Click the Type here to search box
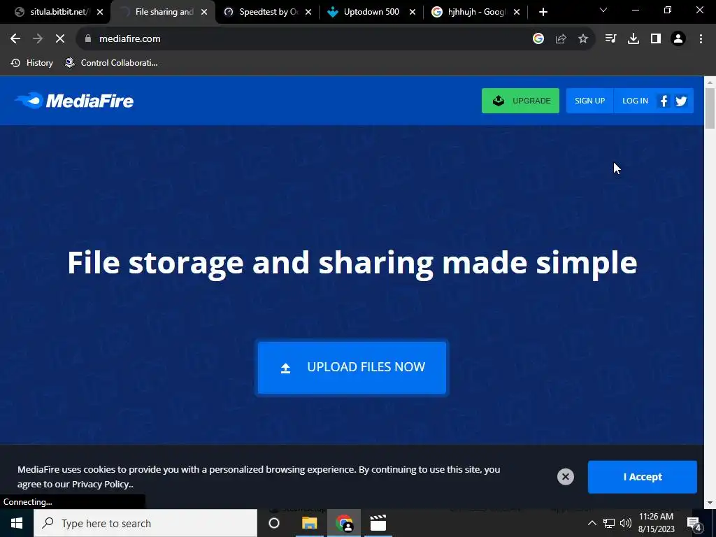 145,523
